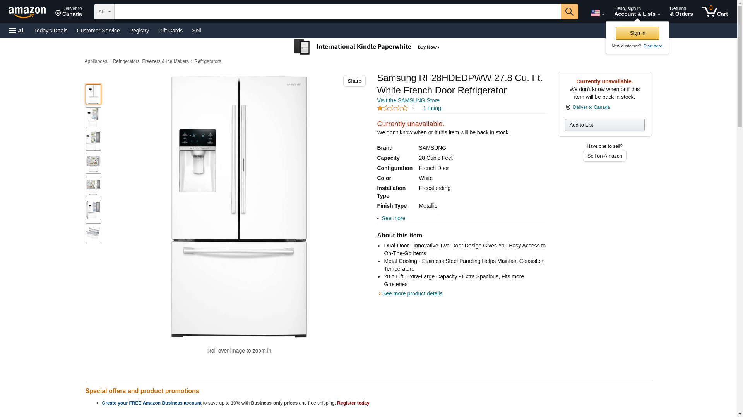Select the last product thumbnail image
The height and width of the screenshot is (417, 743).
pos(93,233)
